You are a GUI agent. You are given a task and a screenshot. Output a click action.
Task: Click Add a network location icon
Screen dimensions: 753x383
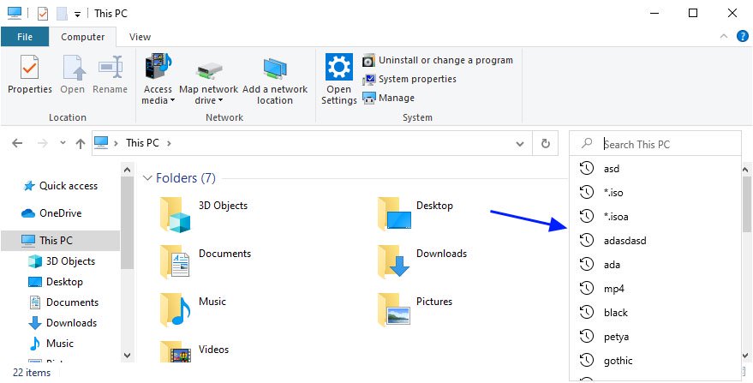[275, 69]
